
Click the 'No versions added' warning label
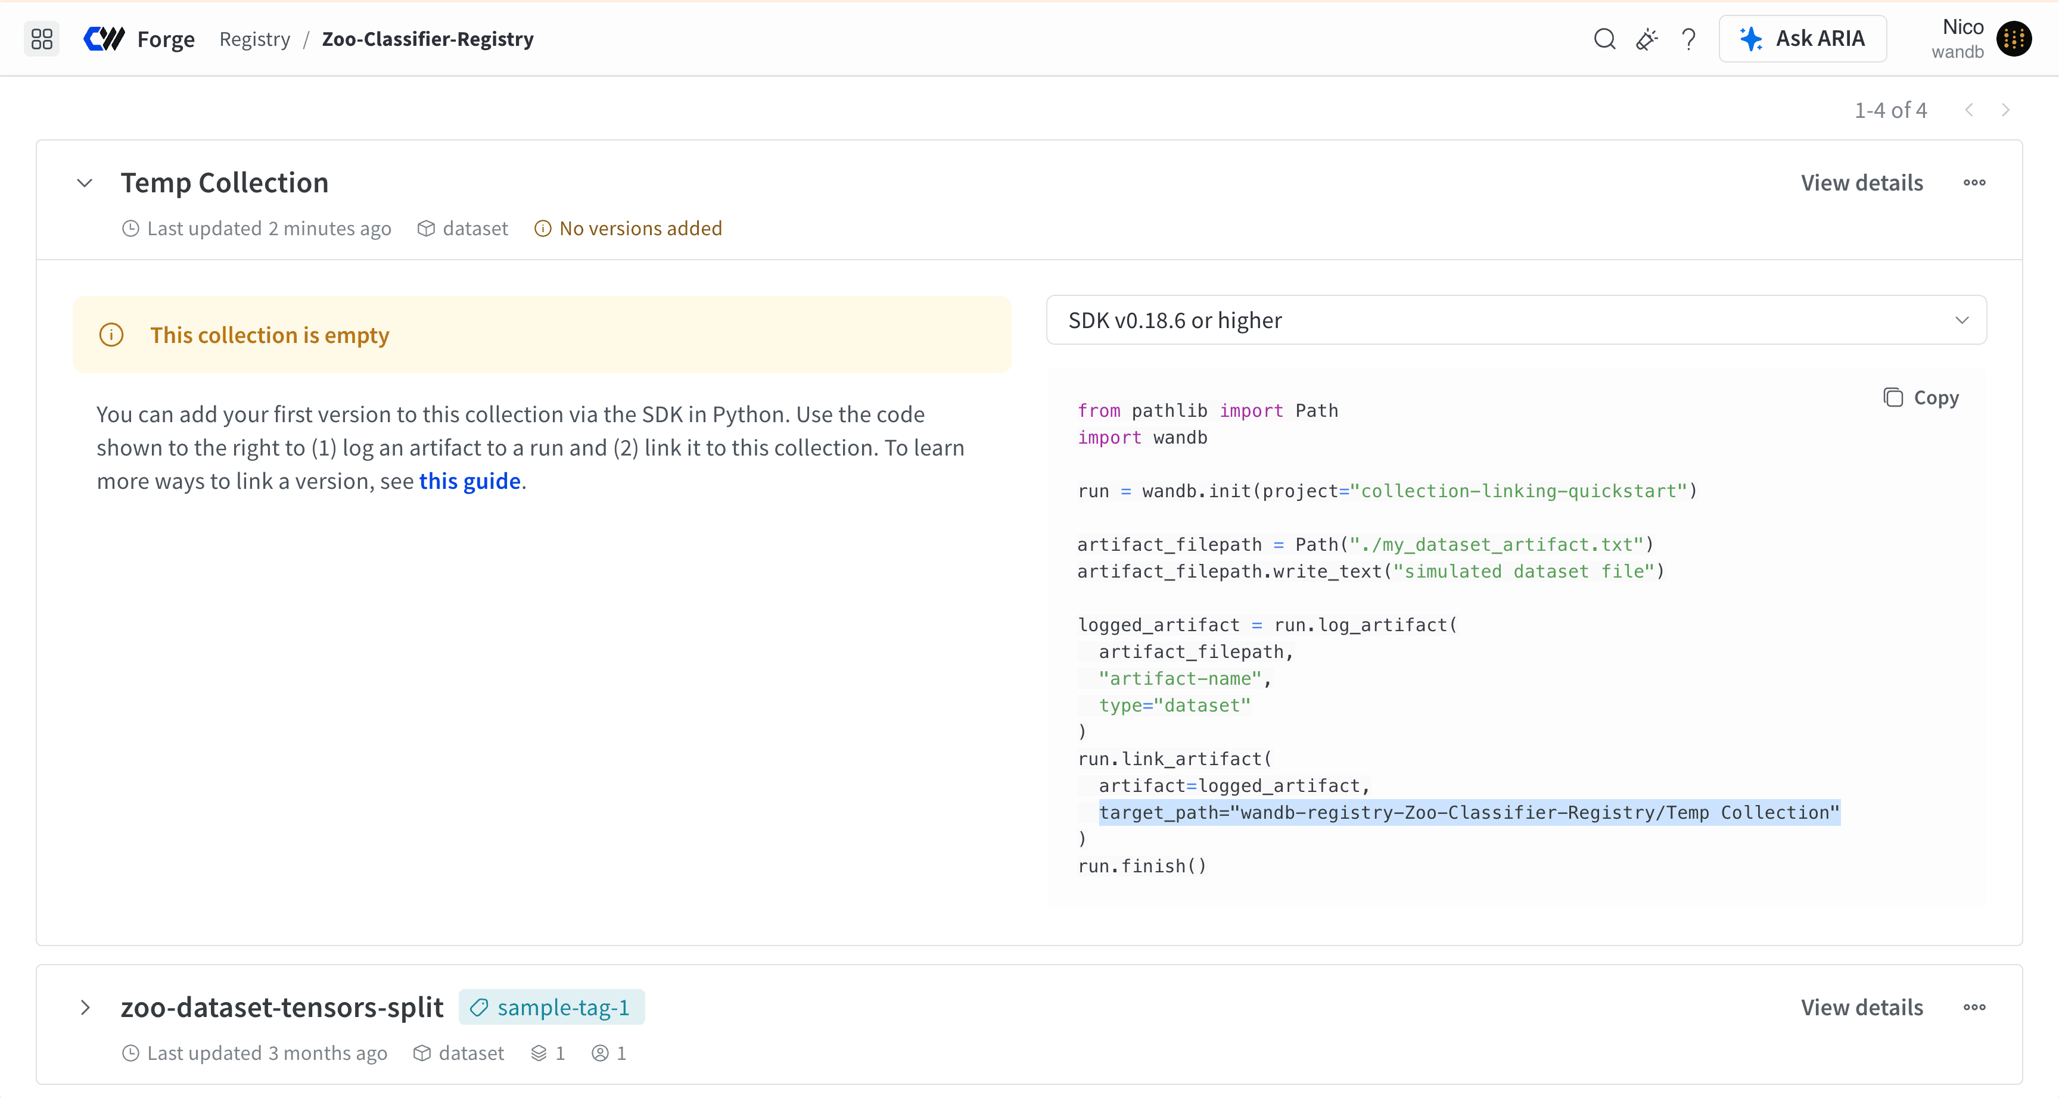[x=629, y=229]
